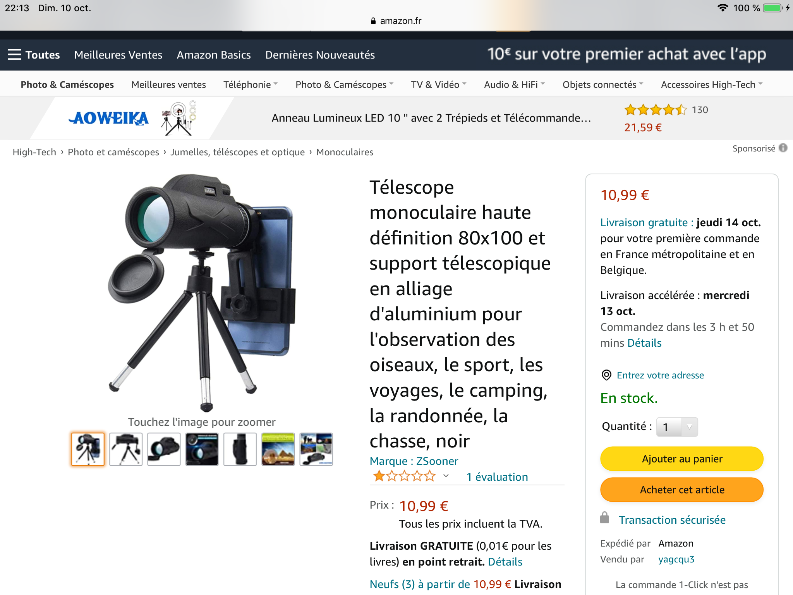Image resolution: width=793 pixels, height=595 pixels.
Task: Click the Ajouter au panier button
Action: 681,459
